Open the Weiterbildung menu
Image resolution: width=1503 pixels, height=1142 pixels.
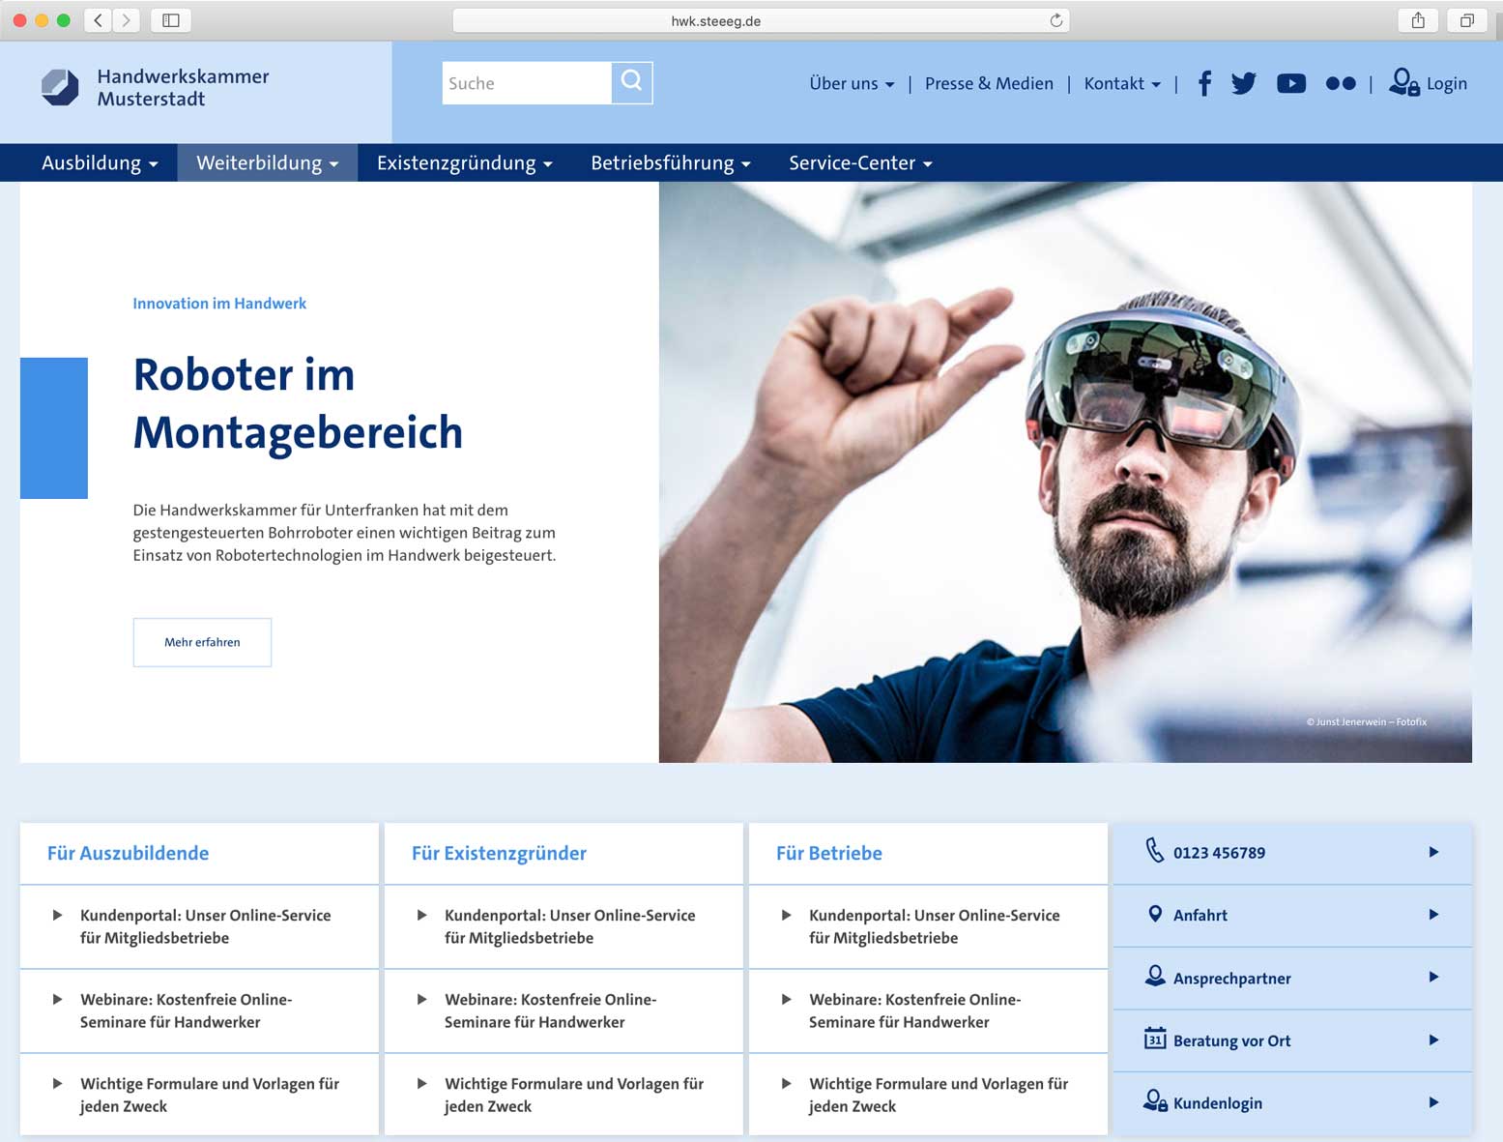pyautogui.click(x=267, y=163)
